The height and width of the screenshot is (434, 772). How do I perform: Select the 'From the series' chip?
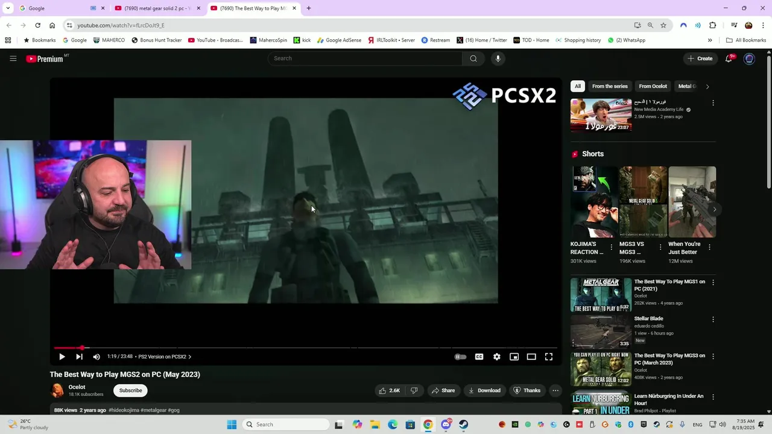(610, 86)
